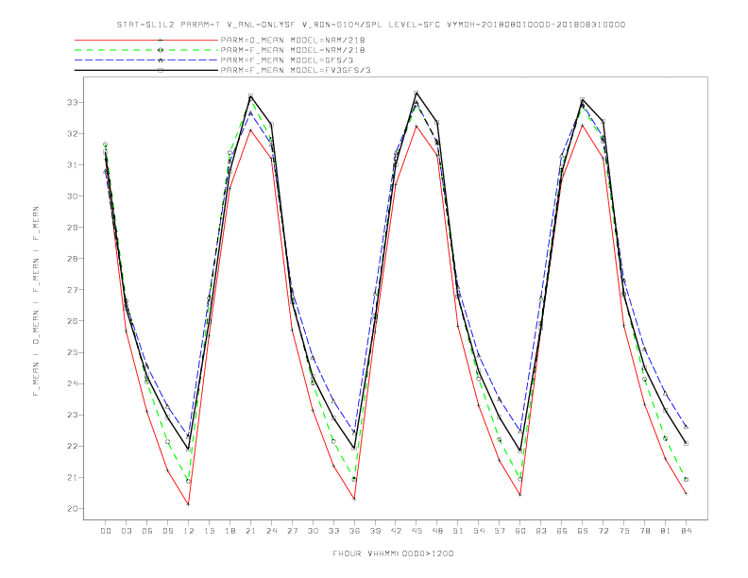Click the vertical y-axis label F_MEAN | O_MEAN
748x578 pixels.
(x=36, y=301)
